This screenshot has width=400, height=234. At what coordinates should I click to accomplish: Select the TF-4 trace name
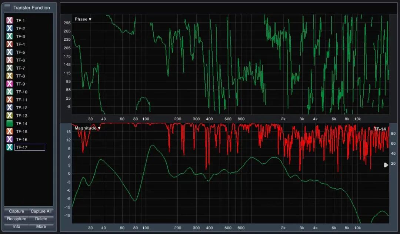20,44
